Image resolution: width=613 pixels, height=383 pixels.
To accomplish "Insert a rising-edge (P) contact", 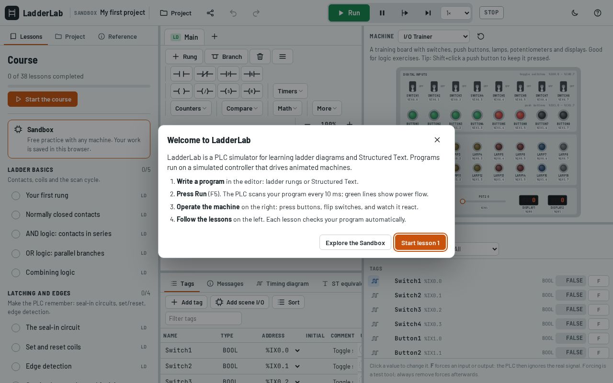I will (x=228, y=74).
